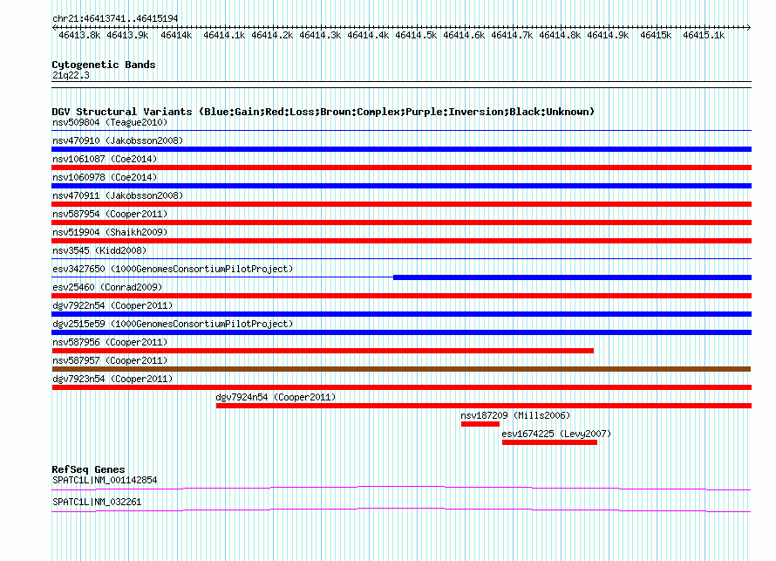Image resolution: width=776 pixels, height=561 pixels.
Task: Open the esv25460 (Conrad2009) label
Action: click(107, 287)
